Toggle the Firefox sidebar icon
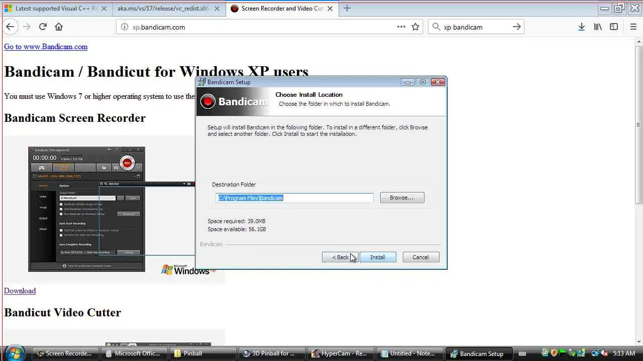Image resolution: width=643 pixels, height=361 pixels. click(x=614, y=27)
